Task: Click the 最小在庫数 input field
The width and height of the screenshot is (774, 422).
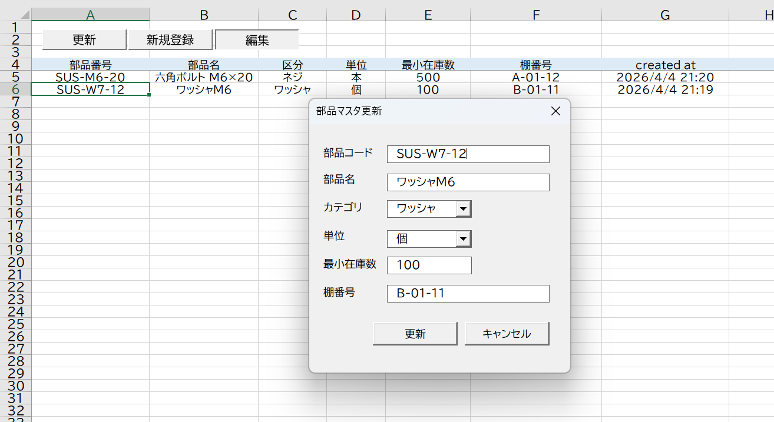Action: 429,265
